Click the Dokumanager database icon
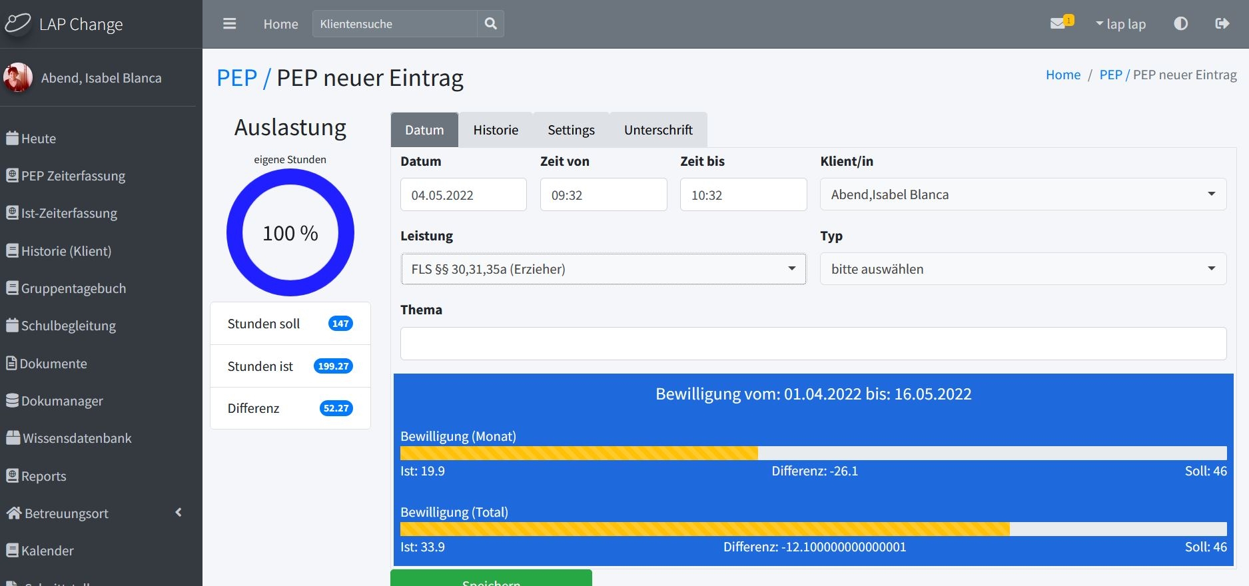Image resolution: width=1249 pixels, height=586 pixels. pyautogui.click(x=12, y=401)
